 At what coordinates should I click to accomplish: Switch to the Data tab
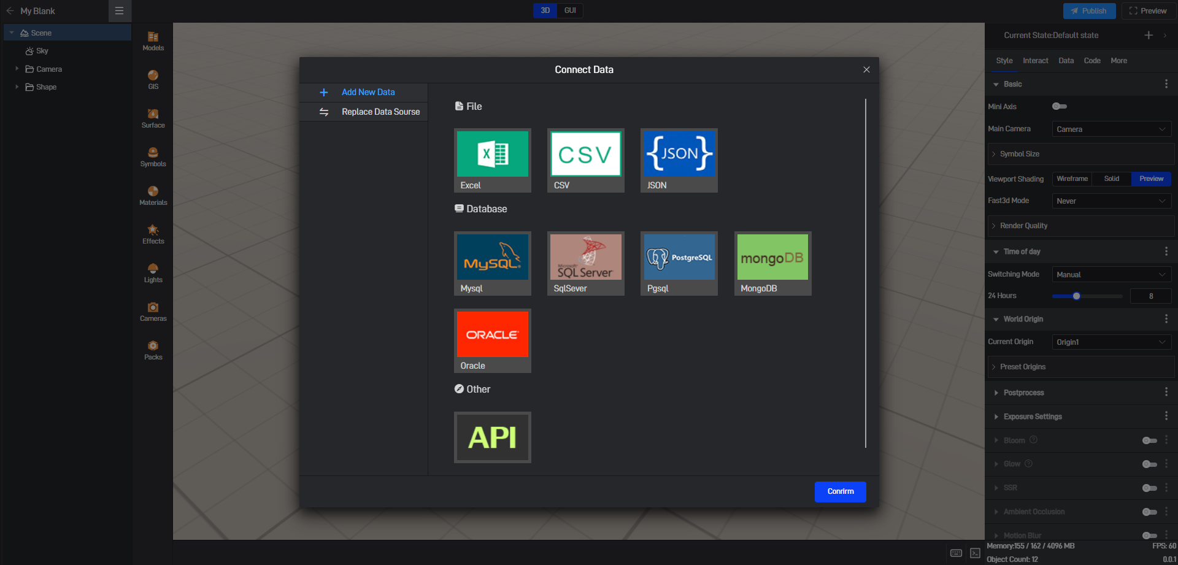[1066, 61]
